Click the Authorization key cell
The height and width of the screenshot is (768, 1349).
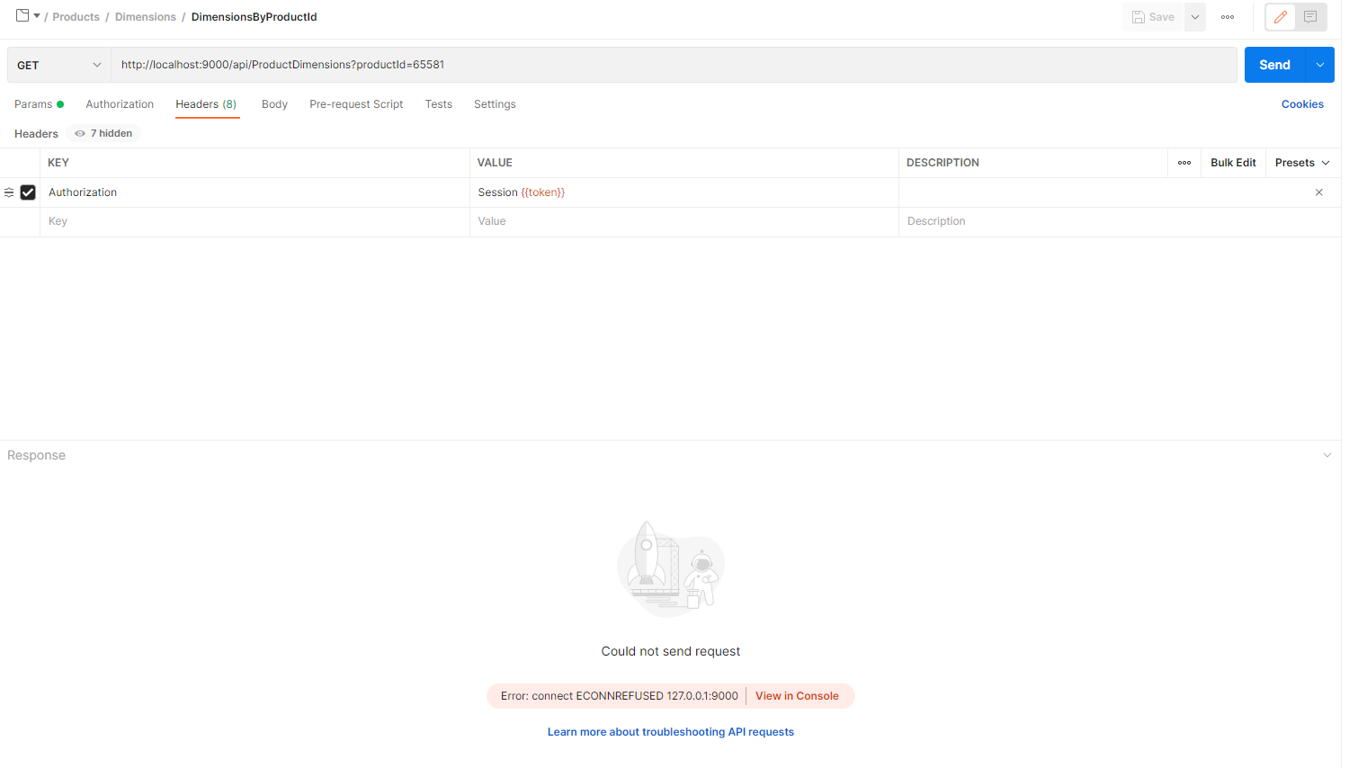pyautogui.click(x=255, y=192)
